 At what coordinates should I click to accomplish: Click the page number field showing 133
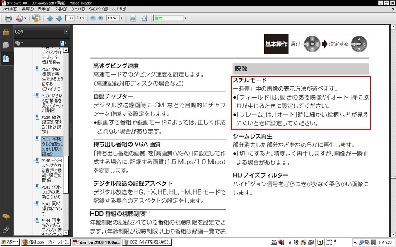70,18
